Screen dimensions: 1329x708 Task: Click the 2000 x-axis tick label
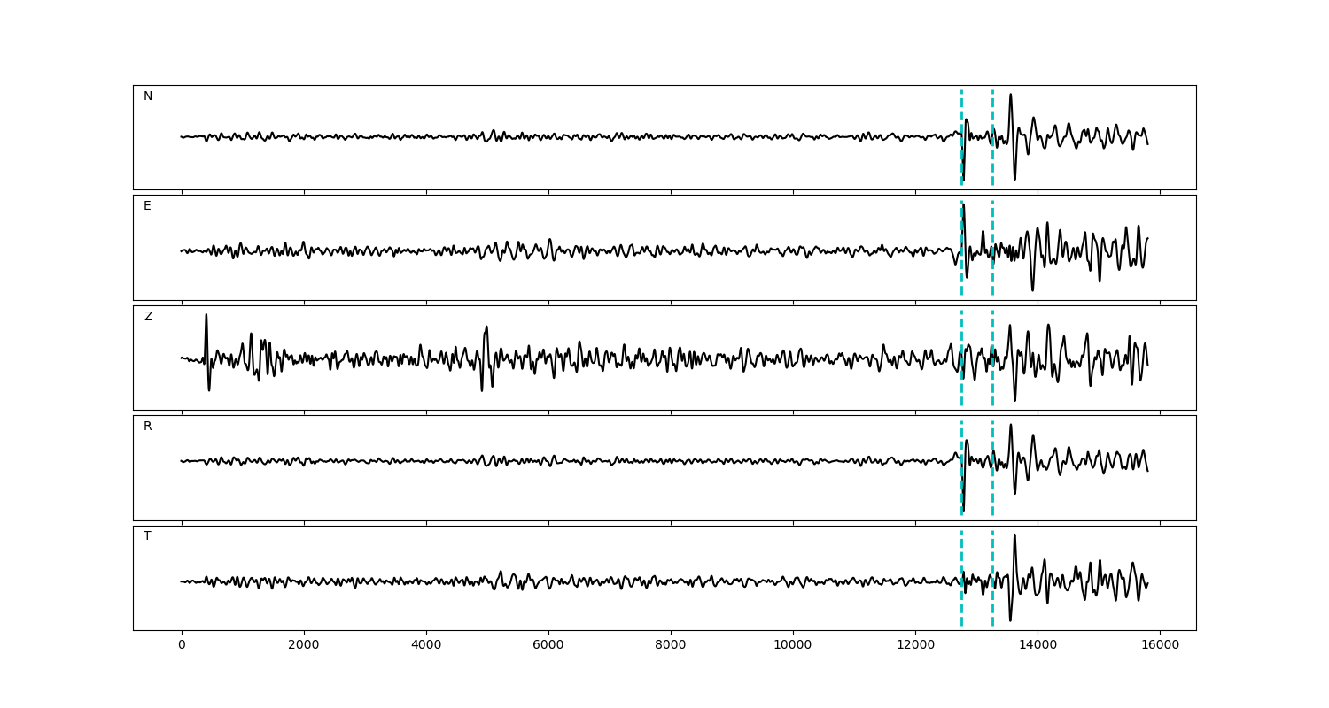pyautogui.click(x=304, y=645)
